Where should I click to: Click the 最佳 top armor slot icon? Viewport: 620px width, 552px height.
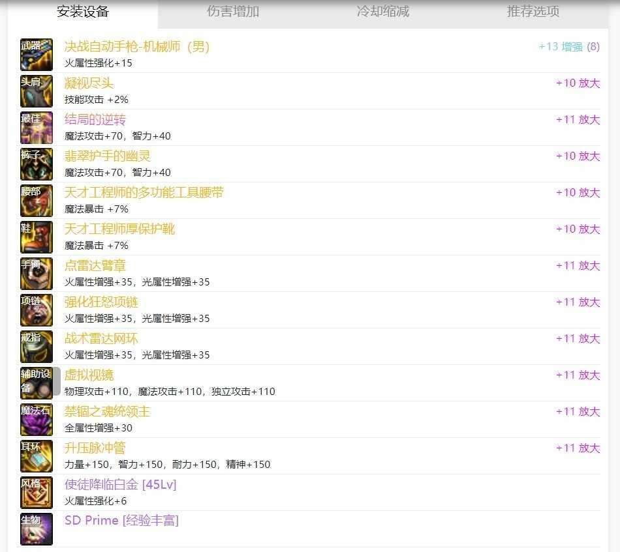click(x=37, y=128)
